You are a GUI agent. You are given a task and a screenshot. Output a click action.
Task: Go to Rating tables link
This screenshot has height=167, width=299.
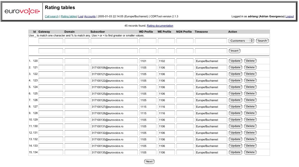coord(69,16)
